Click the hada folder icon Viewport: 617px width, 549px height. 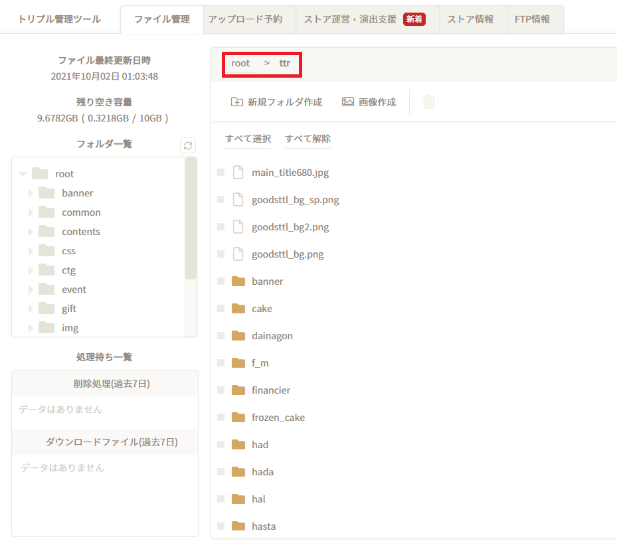[238, 471]
